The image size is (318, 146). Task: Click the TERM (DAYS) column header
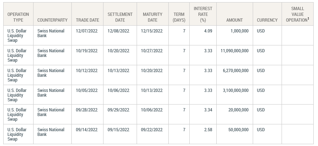(x=179, y=14)
